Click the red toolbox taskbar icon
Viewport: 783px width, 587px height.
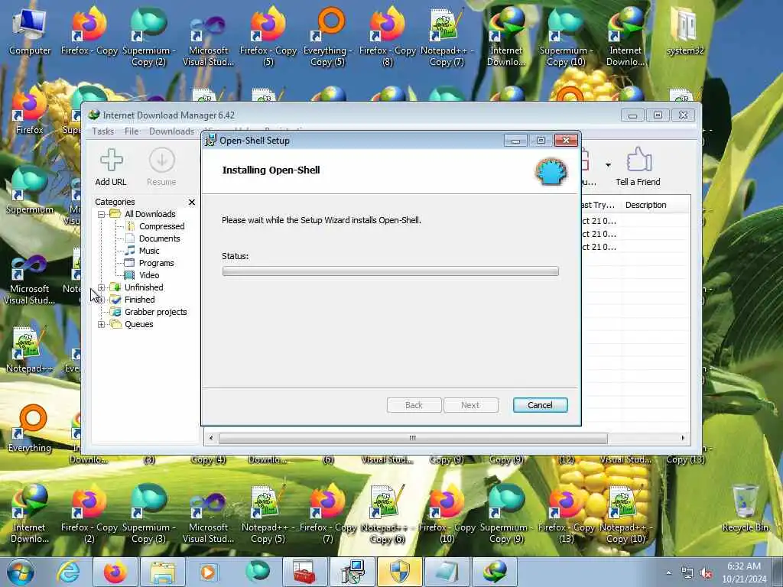pyautogui.click(x=304, y=572)
